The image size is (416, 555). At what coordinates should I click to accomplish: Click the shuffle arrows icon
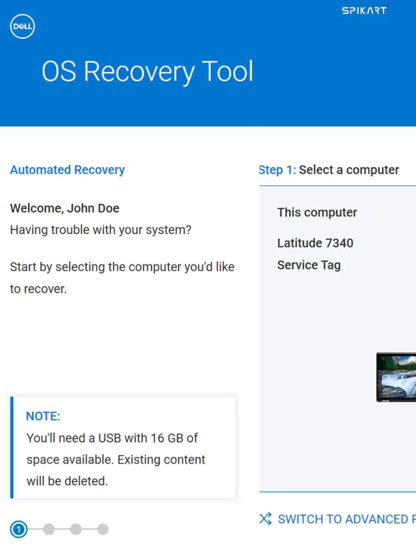[x=265, y=519]
